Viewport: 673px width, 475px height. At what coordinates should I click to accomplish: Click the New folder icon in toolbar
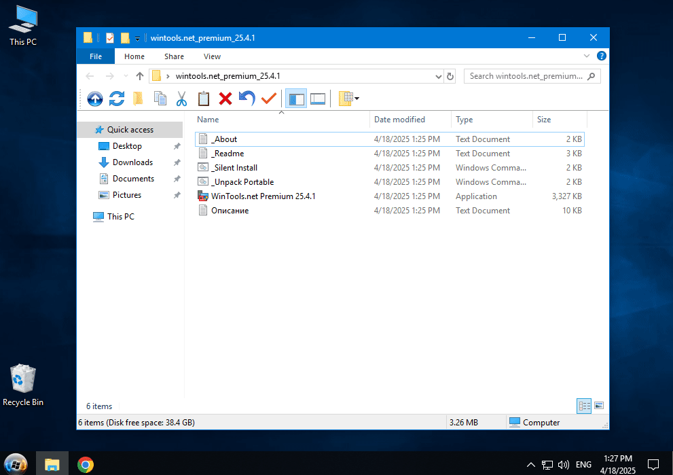139,99
